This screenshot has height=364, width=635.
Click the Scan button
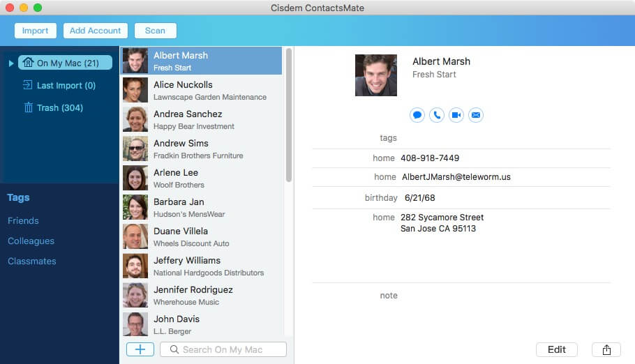(155, 31)
